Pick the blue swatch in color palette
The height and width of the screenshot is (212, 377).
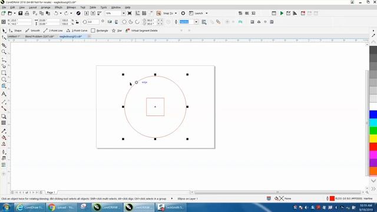coord(373,115)
